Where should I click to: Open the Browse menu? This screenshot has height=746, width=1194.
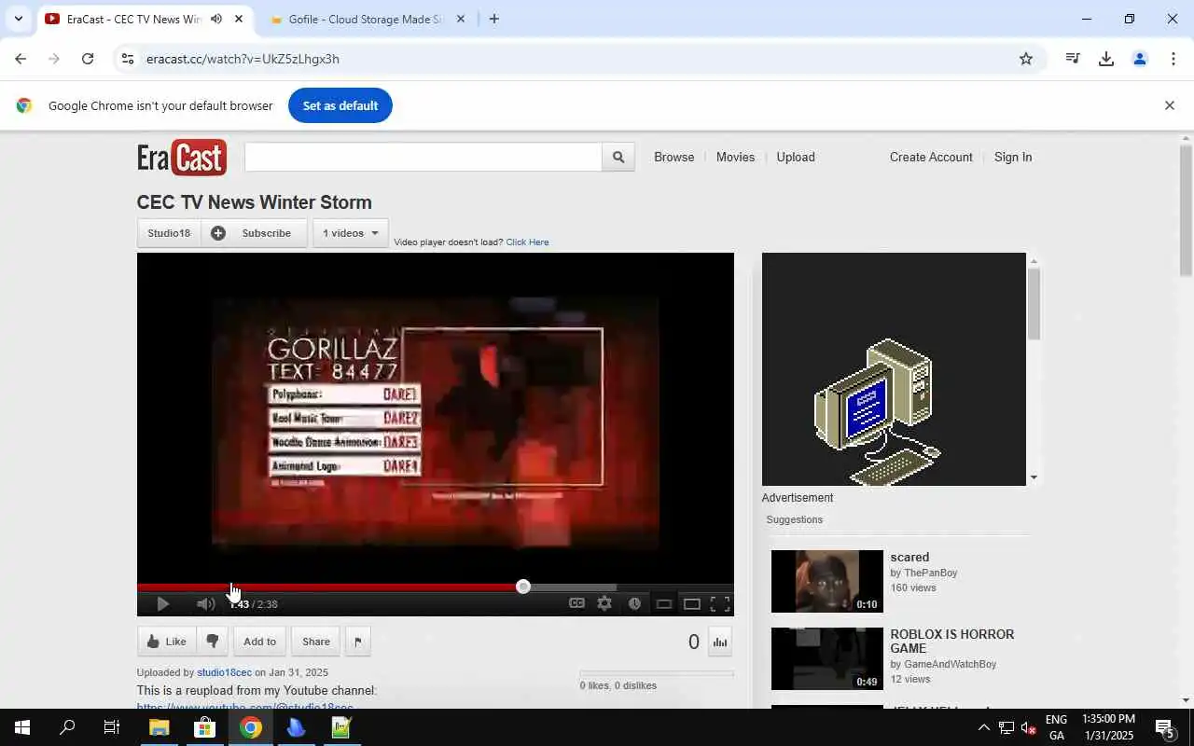pyautogui.click(x=673, y=158)
